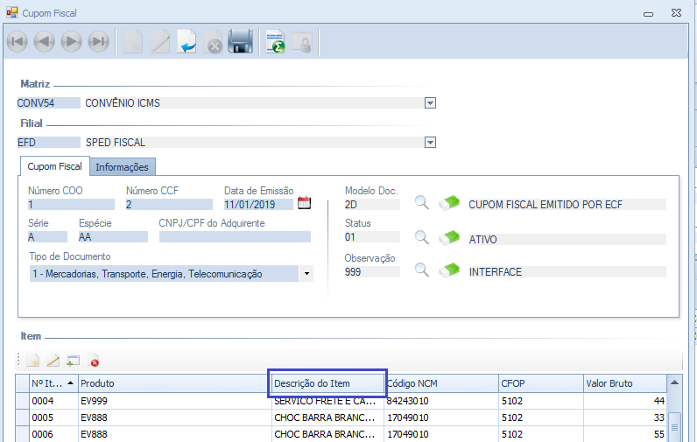Image resolution: width=697 pixels, height=442 pixels.
Task: Click the spreadsheet sigma export icon
Action: 276,41
